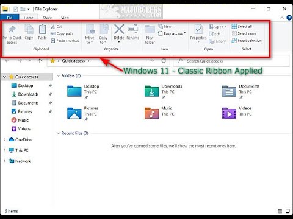Image resolution: width=293 pixels, height=219 pixels.
Task: Expand the OneDrive tree node
Action: coord(5,140)
